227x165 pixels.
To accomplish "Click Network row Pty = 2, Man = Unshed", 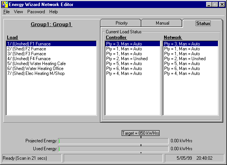I will coord(191,59).
